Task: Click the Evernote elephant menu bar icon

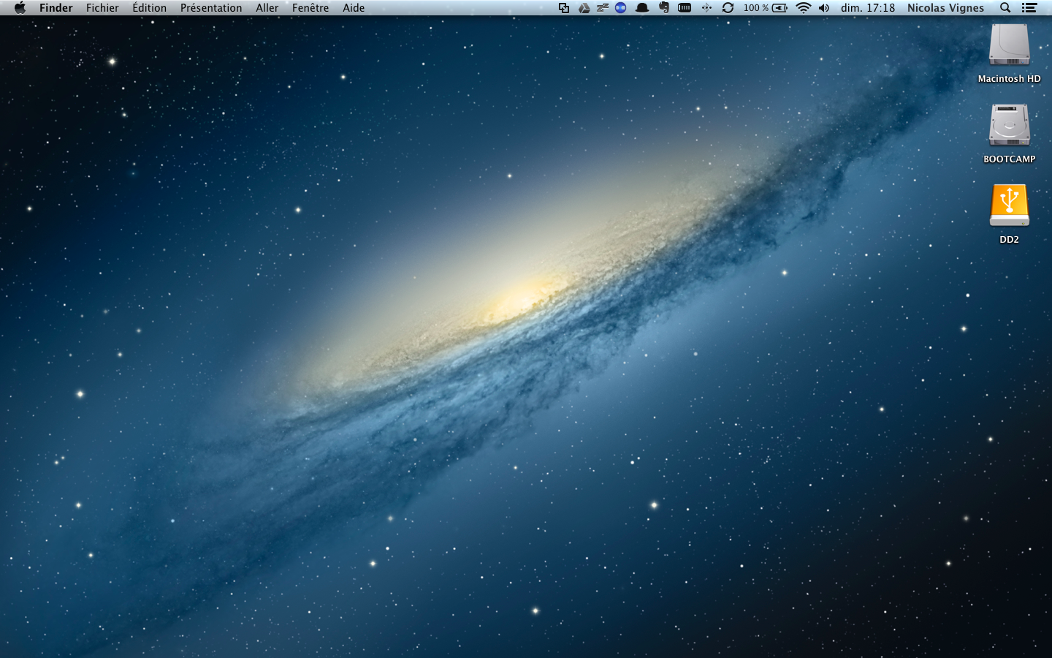Action: (664, 8)
